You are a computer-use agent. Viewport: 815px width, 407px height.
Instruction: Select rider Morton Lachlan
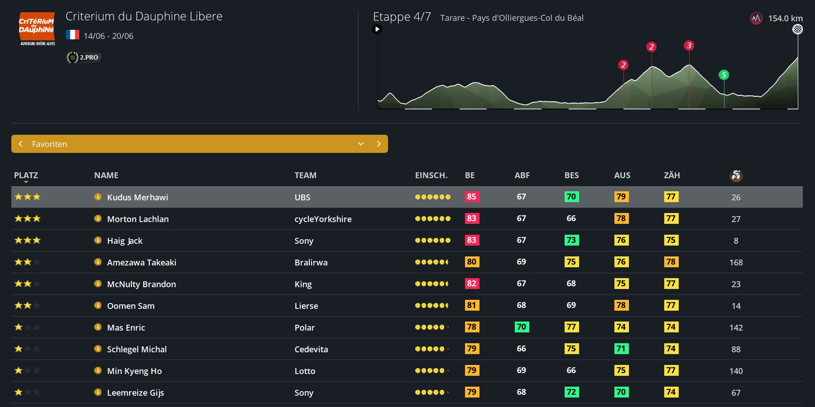point(138,219)
